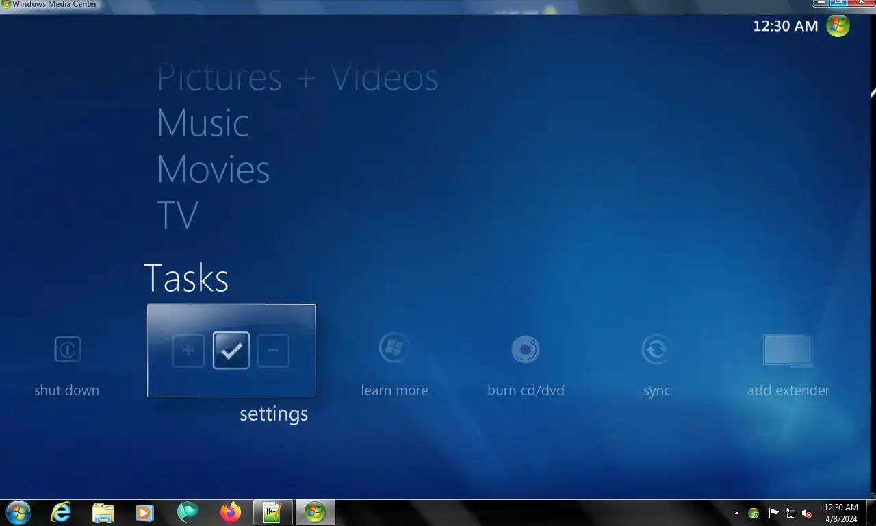Image resolution: width=876 pixels, height=526 pixels.
Task: Open the Action Center flag tray icon
Action: click(773, 513)
